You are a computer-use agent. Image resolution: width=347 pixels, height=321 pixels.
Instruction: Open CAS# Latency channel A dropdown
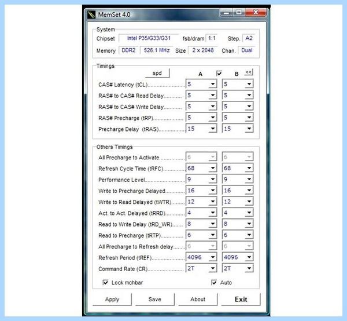coord(201,84)
